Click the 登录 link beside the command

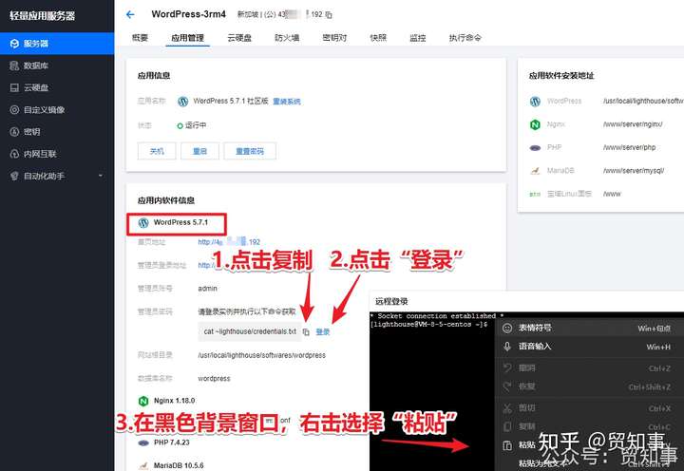point(323,332)
